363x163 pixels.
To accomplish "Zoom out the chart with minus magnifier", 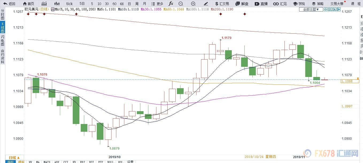I will pyautogui.click(x=181, y=4).
